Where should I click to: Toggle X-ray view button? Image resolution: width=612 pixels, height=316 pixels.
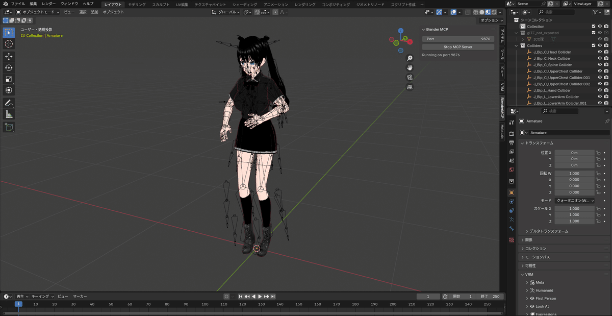point(468,12)
